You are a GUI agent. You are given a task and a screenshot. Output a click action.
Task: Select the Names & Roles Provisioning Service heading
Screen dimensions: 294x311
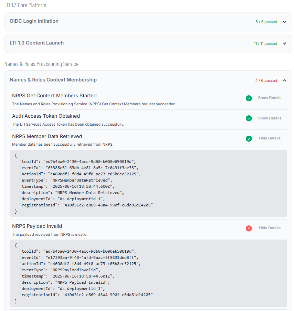[41, 64]
